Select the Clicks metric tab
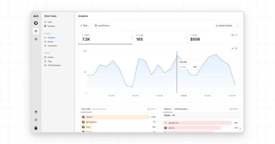275x144 pixels. pyautogui.click(x=105, y=38)
